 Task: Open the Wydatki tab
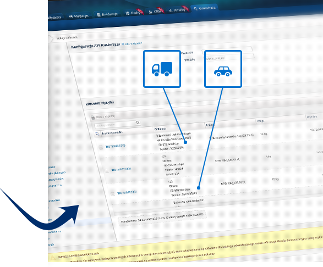[54, 18]
